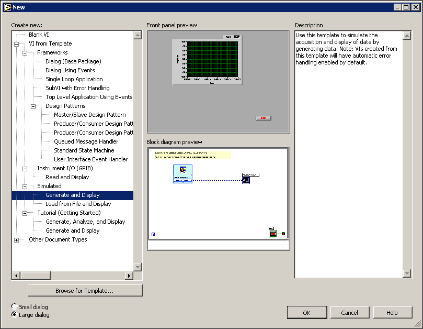423x329 pixels.
Task: Expand the Other Document Types node
Action: [x=17, y=240]
